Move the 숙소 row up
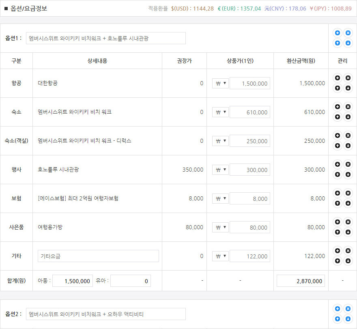 [x=338, y=117]
